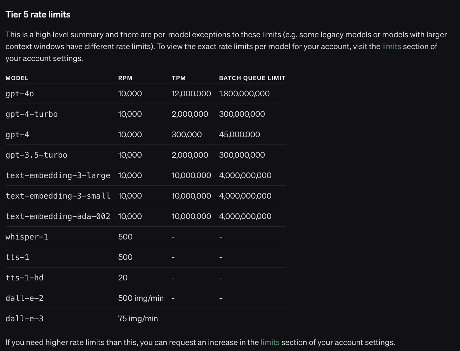Click the RPM column header

pos(125,78)
